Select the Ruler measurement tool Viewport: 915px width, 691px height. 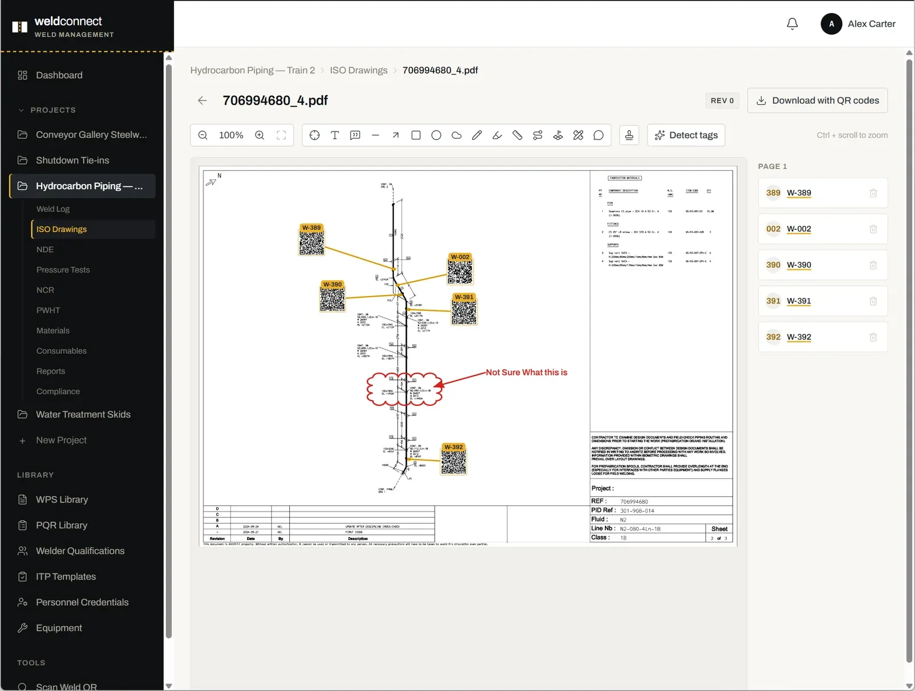[518, 135]
